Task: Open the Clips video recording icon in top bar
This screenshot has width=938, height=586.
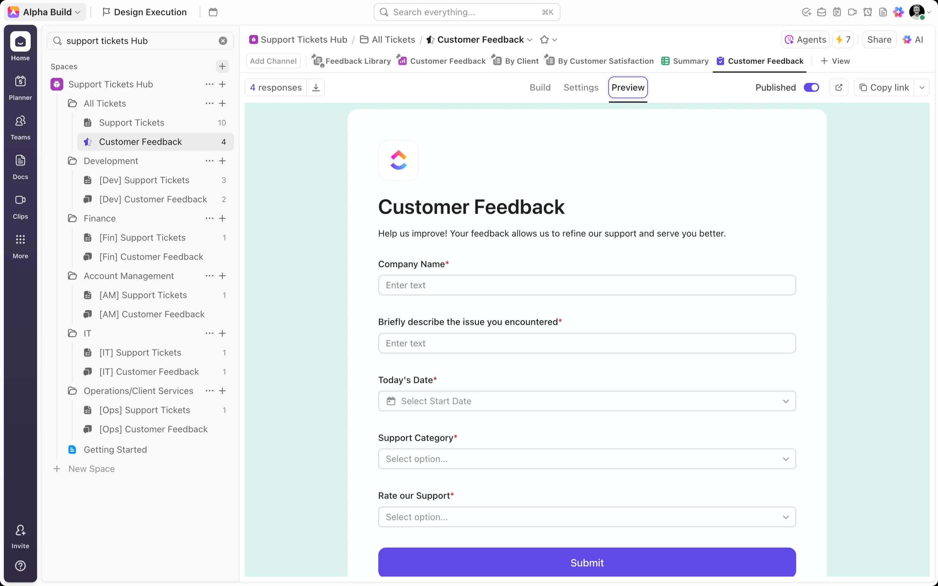Action: pos(852,12)
